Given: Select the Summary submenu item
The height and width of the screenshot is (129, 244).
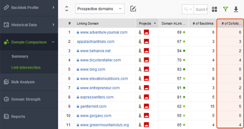Looking at the screenshot, I should (x=20, y=56).
